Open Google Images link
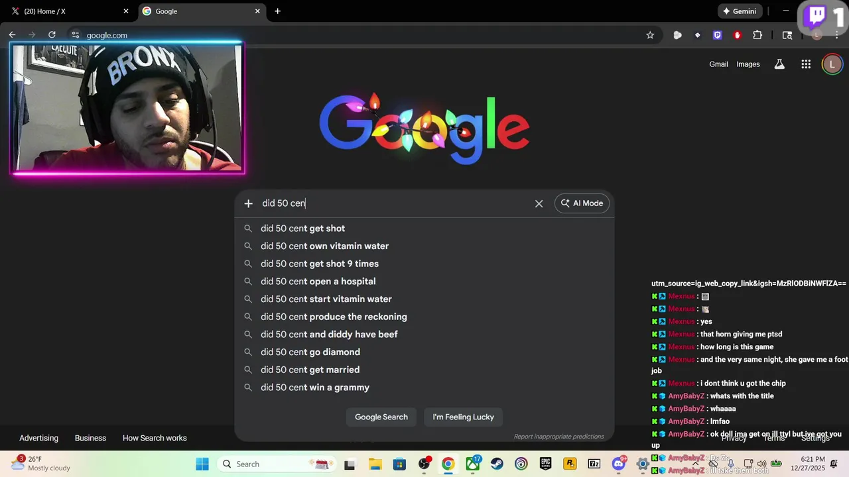The image size is (849, 477). pos(748,64)
